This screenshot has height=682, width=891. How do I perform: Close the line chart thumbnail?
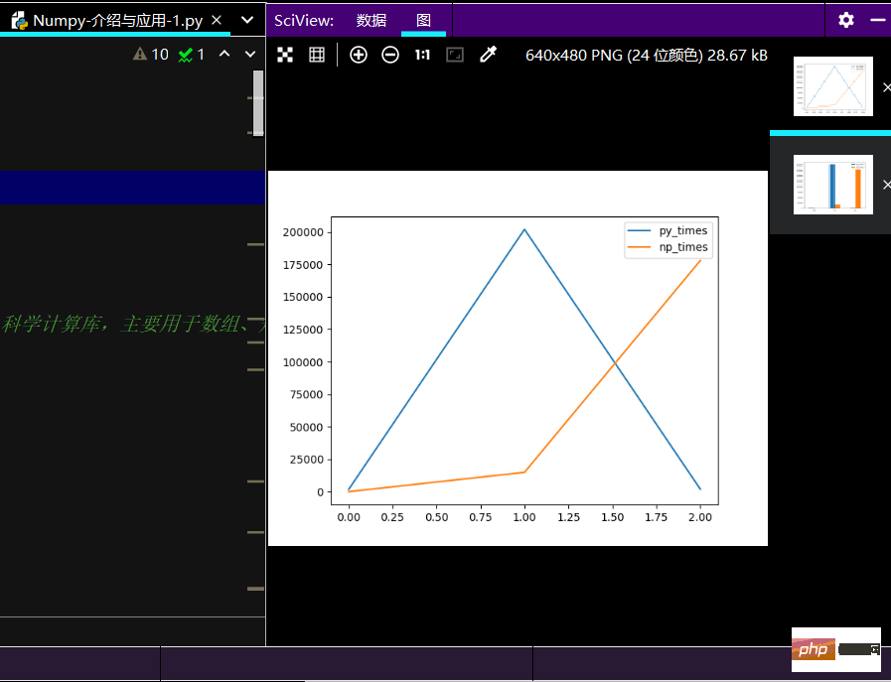(886, 87)
